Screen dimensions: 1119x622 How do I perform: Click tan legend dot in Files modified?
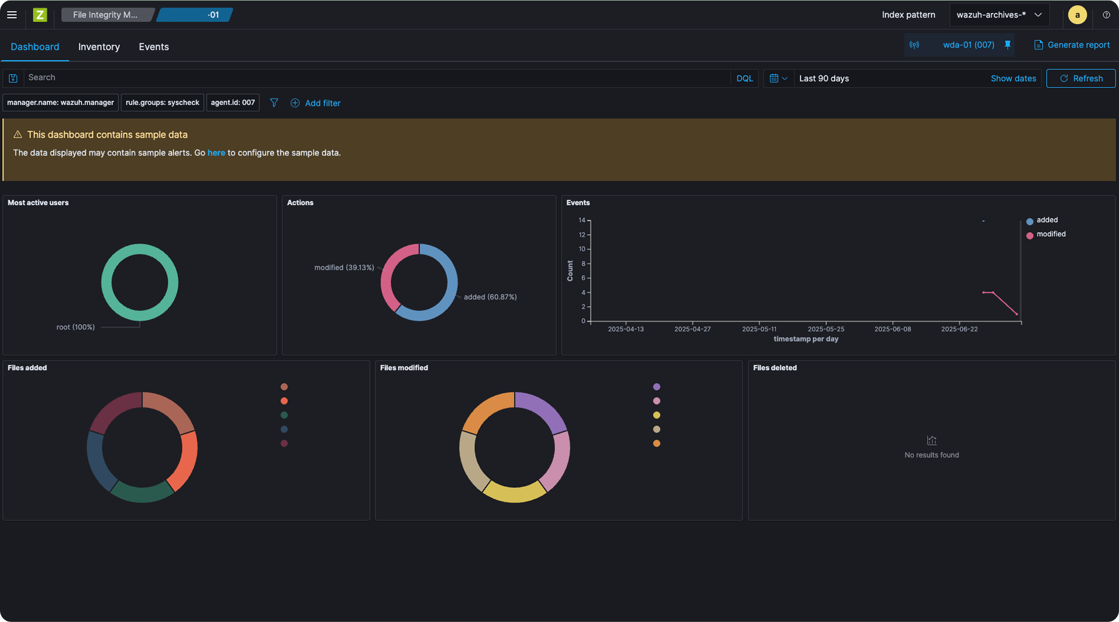657,430
